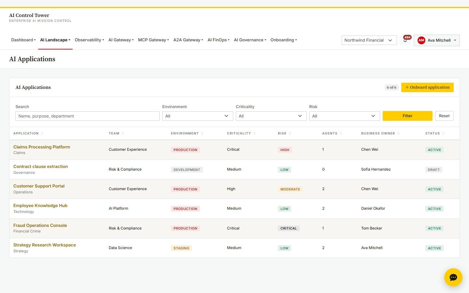The width and height of the screenshot is (469, 293).
Task: Open the Employee Knowledge Hub application
Action: (x=40, y=206)
